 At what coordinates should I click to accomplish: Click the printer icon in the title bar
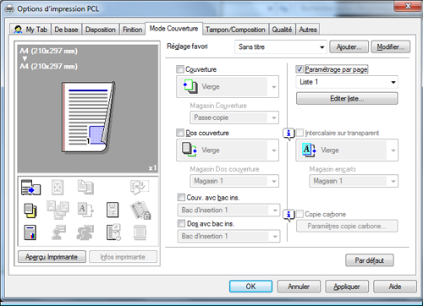tap(10, 9)
